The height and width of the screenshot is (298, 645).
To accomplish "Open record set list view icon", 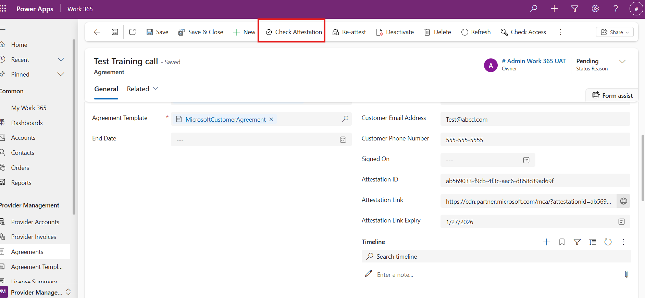I will coord(115,32).
